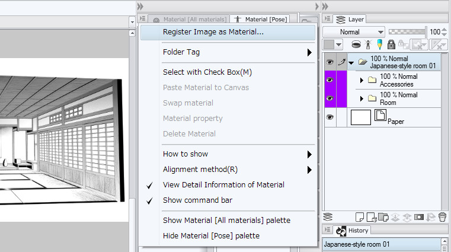Click stacked layers icon at Layer panel bottom
Viewport: 451px width, 252px height.
point(328,216)
